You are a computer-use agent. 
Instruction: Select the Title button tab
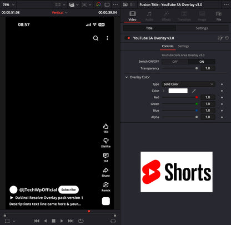pos(149,28)
